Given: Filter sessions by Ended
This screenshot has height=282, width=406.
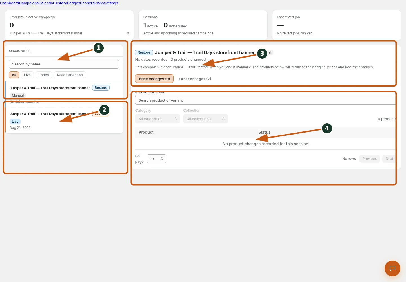Looking at the screenshot, I should 44,75.
